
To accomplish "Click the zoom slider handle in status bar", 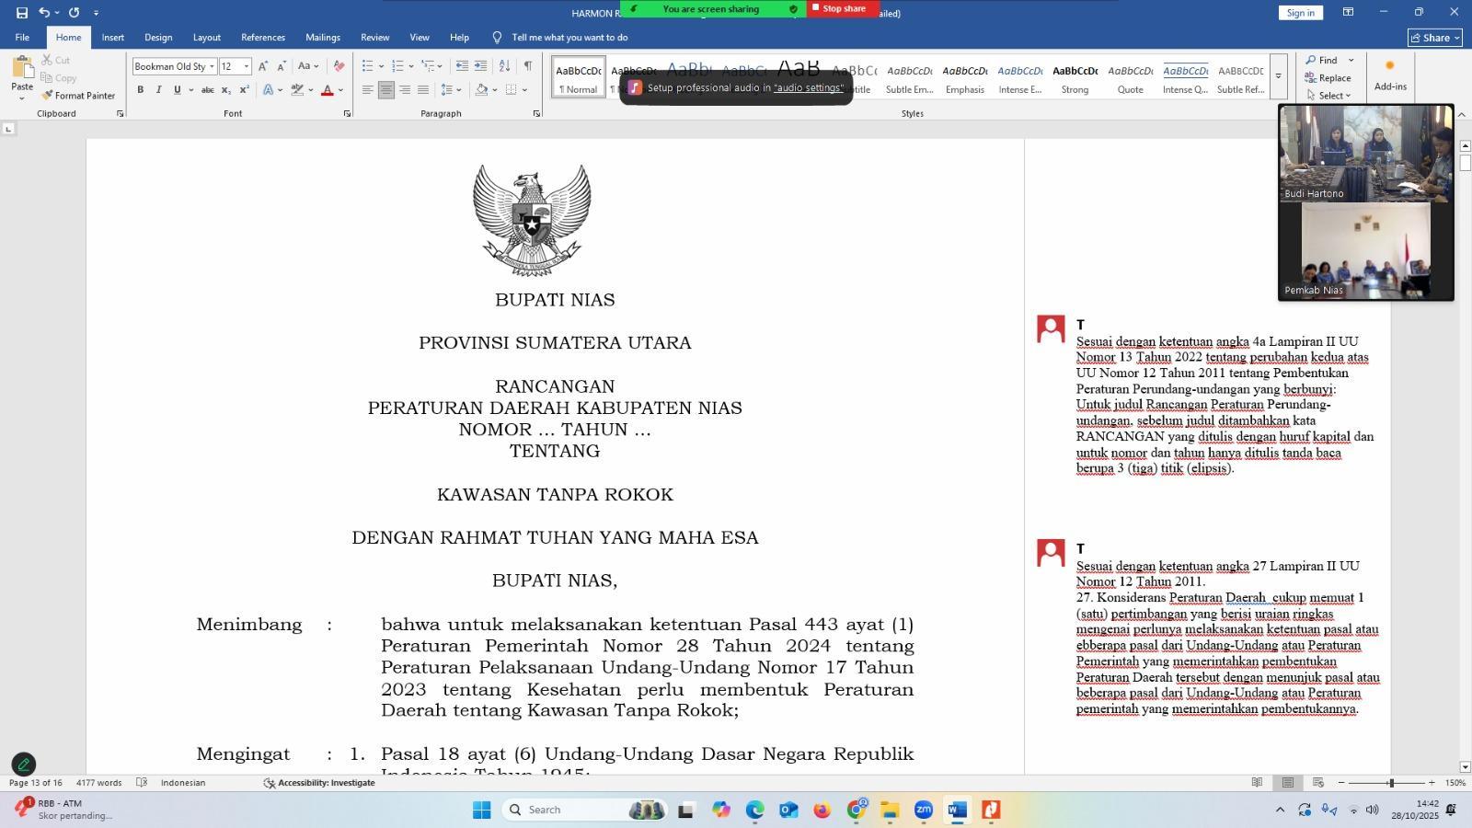I will 1391,783.
